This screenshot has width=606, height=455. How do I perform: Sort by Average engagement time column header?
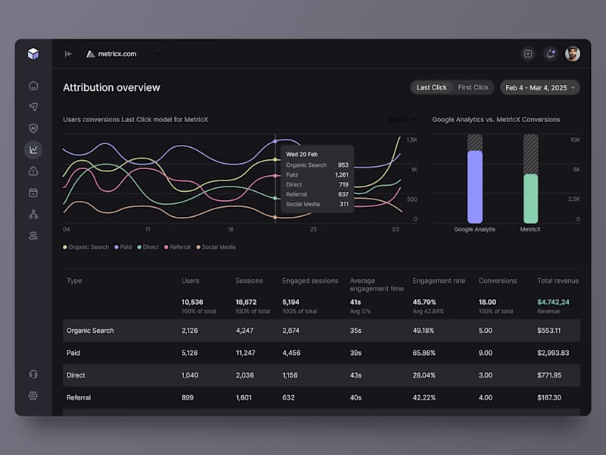pyautogui.click(x=376, y=284)
